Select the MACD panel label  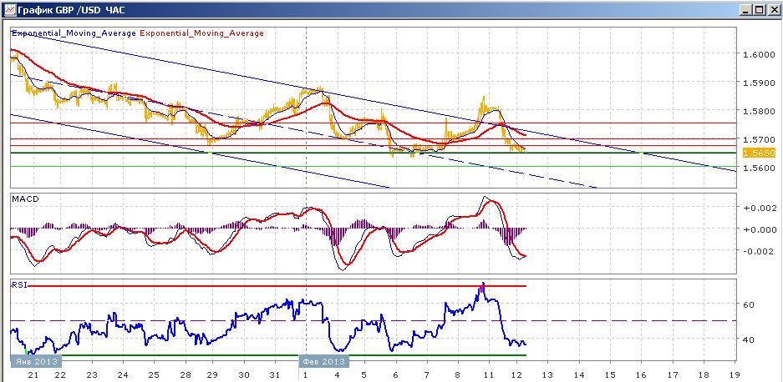point(25,199)
